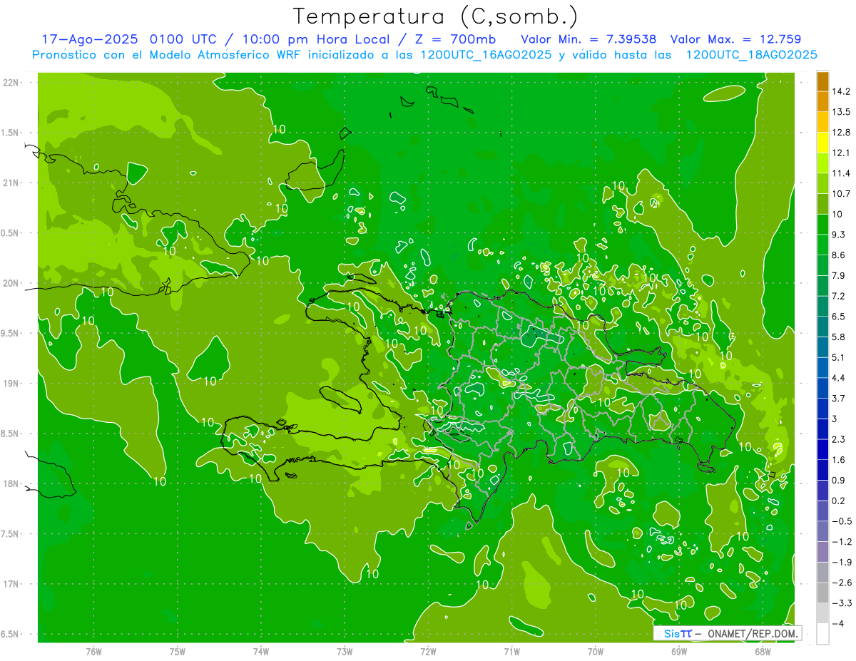Pick the legend swatch between 13.5 and 14.2

click(822, 101)
